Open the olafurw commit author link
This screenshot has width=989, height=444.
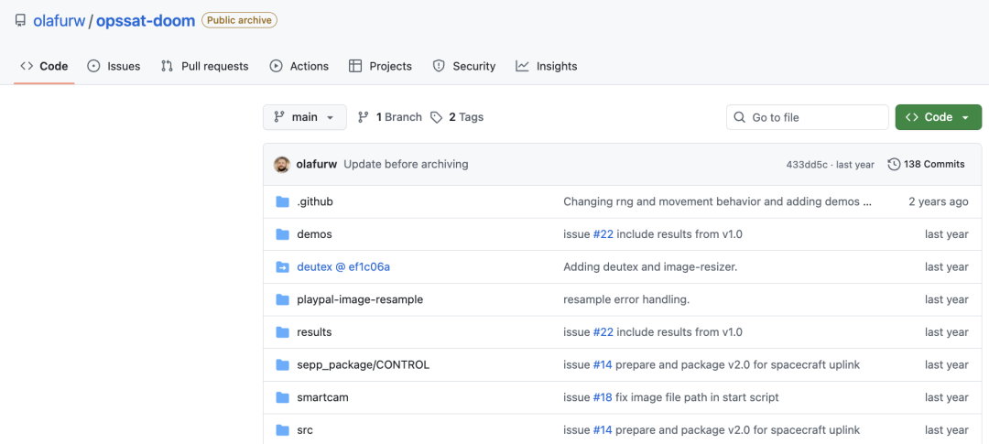(317, 165)
